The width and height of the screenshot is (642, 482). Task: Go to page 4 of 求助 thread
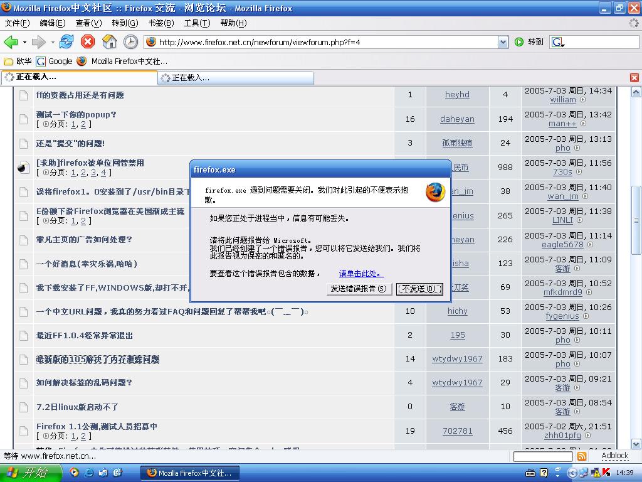(x=103, y=173)
